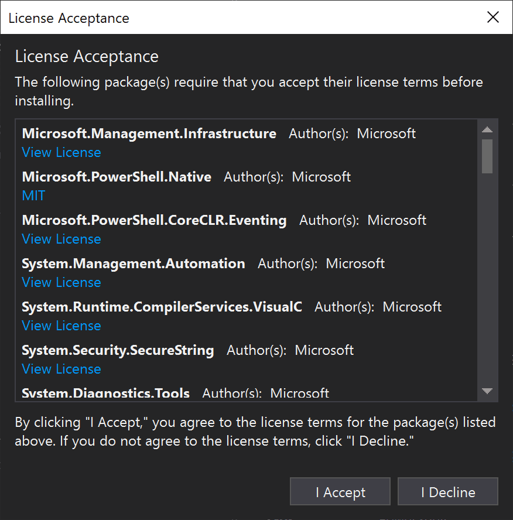Select the System.Diagnostics.Tools package name

point(105,394)
